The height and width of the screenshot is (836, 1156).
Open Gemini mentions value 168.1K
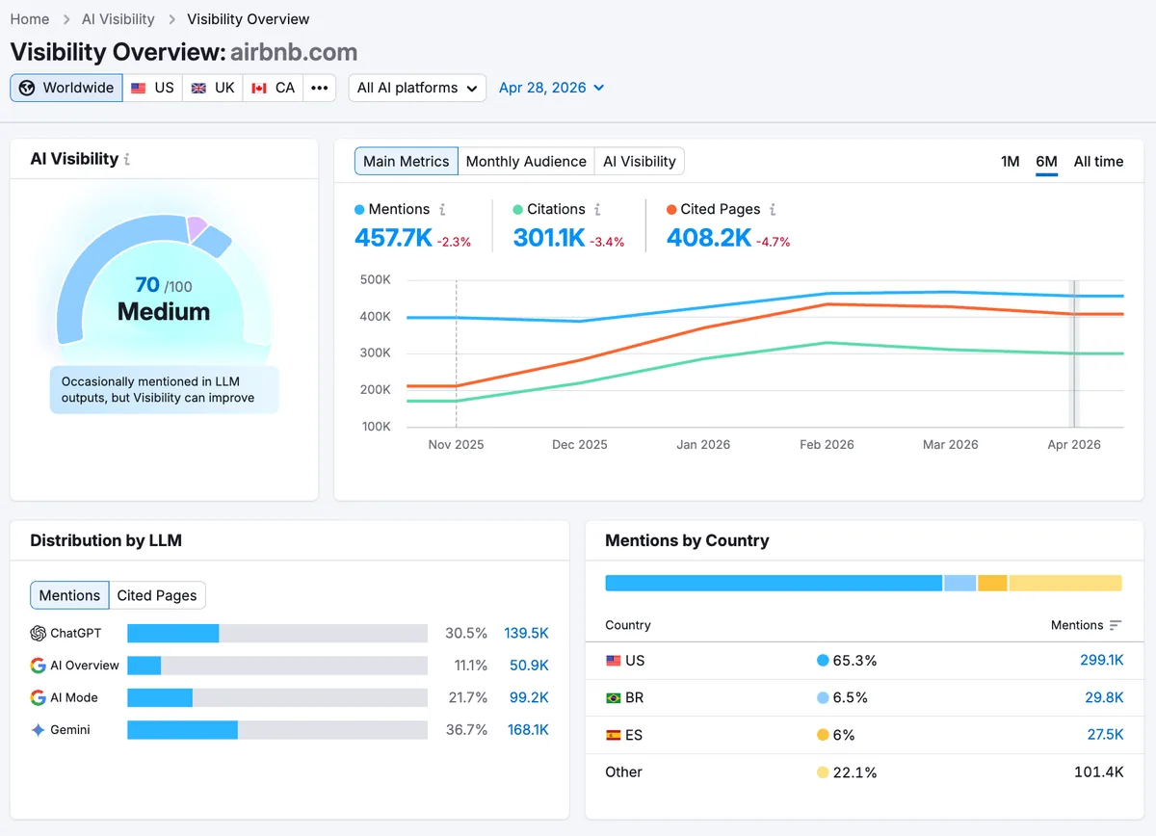tap(528, 730)
